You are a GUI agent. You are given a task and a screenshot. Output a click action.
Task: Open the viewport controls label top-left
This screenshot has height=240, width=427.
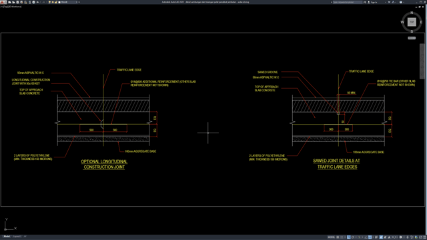coord(11,7)
